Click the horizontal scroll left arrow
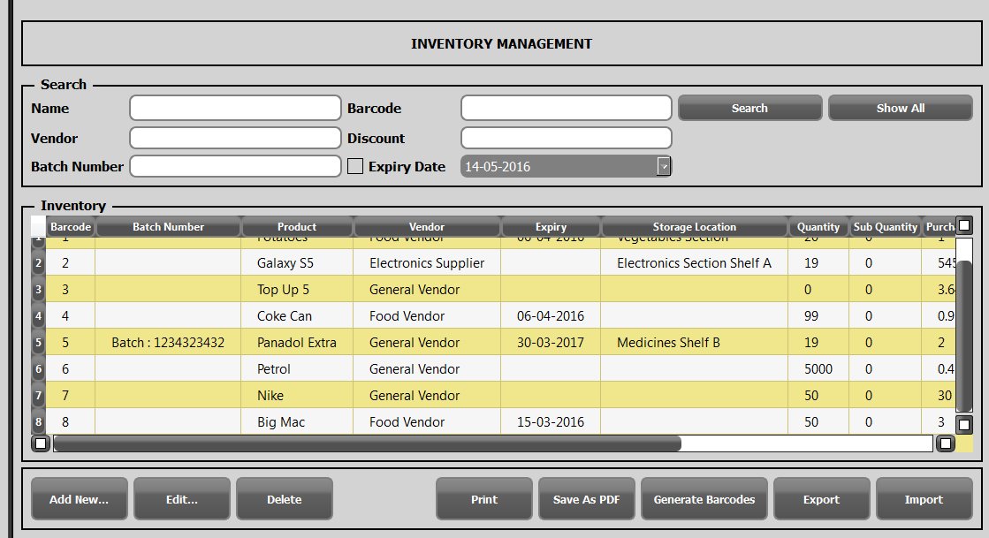 tap(41, 443)
